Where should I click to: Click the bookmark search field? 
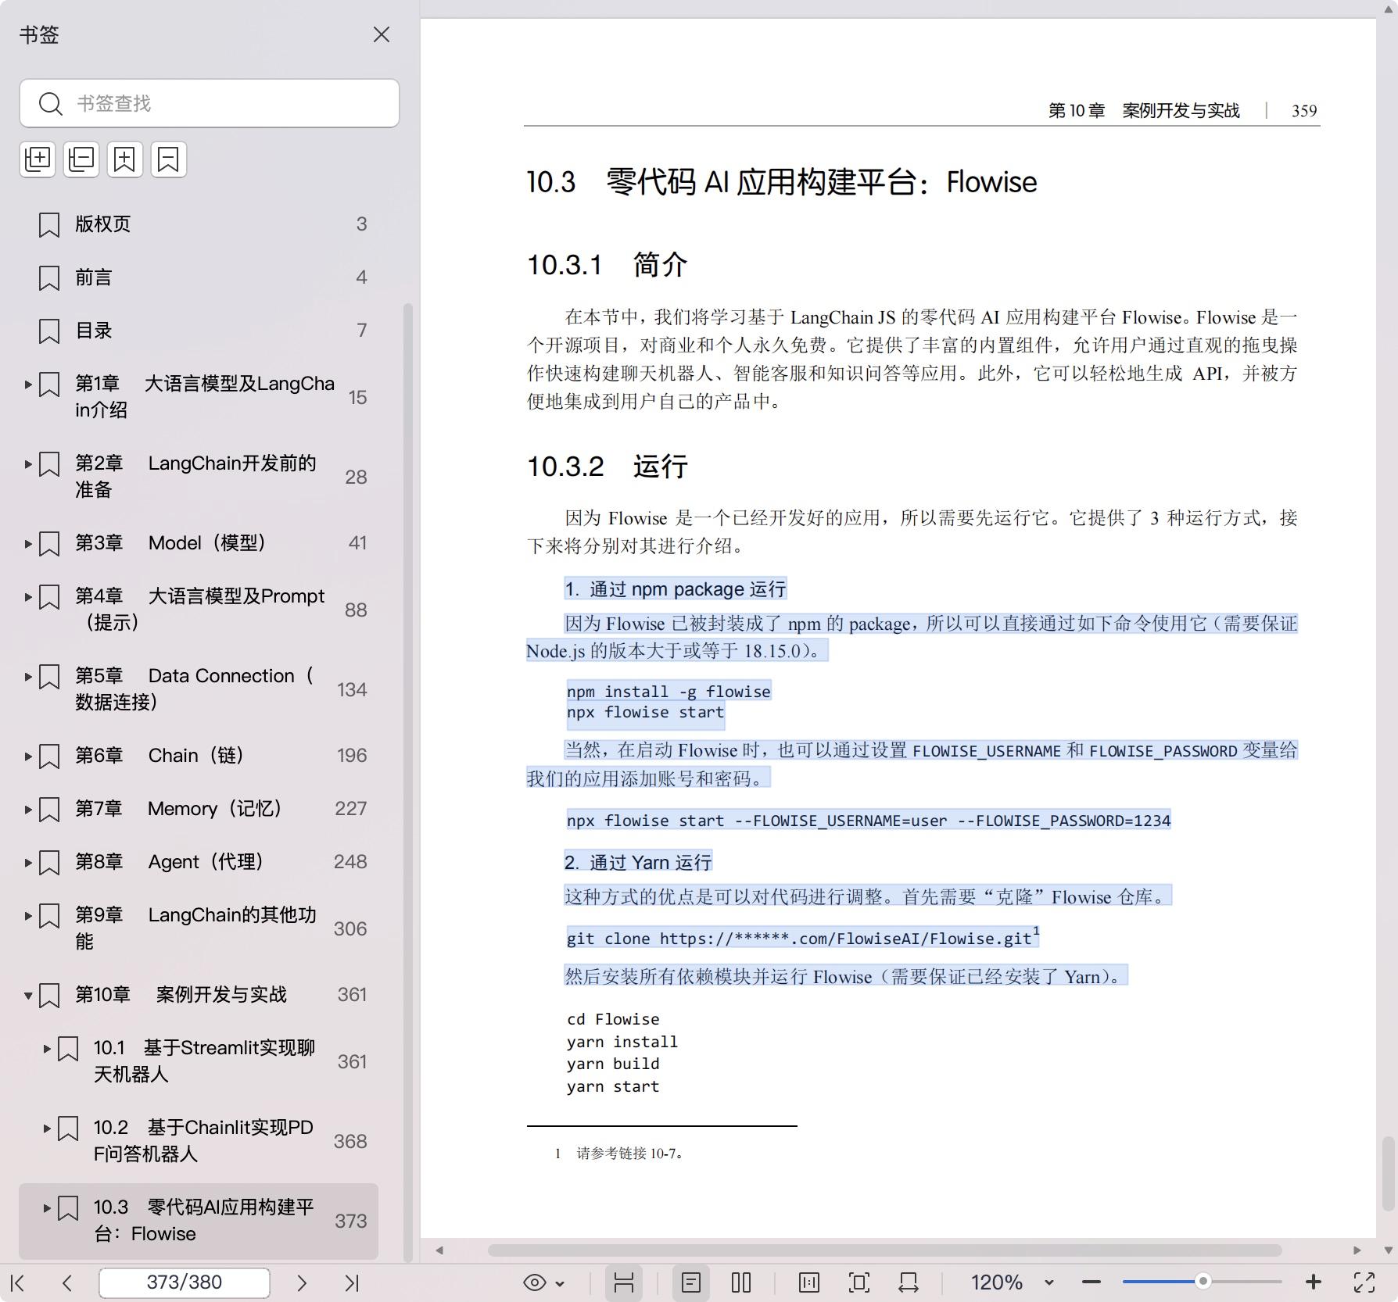210,103
